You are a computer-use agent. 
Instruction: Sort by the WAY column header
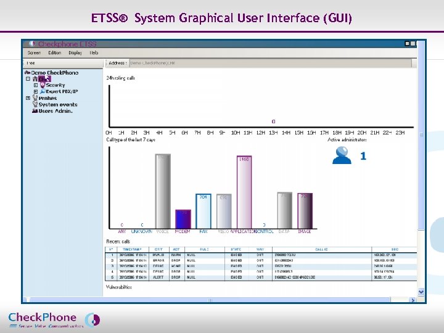pyautogui.click(x=260, y=250)
